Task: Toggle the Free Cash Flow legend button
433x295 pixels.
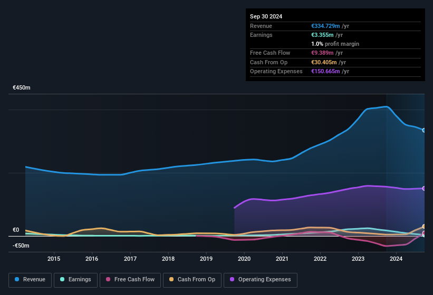Action: point(130,280)
